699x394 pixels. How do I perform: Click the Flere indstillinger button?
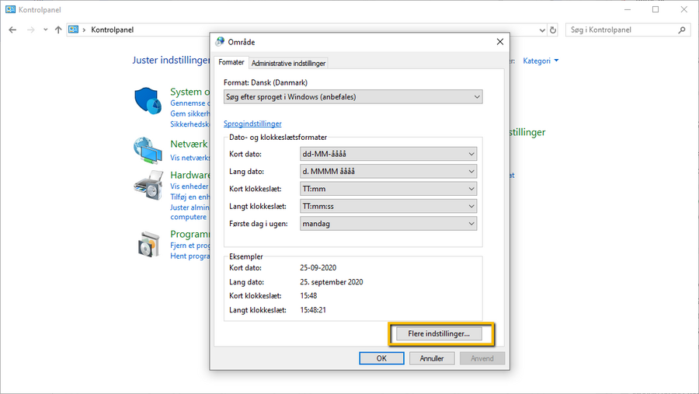click(x=439, y=333)
